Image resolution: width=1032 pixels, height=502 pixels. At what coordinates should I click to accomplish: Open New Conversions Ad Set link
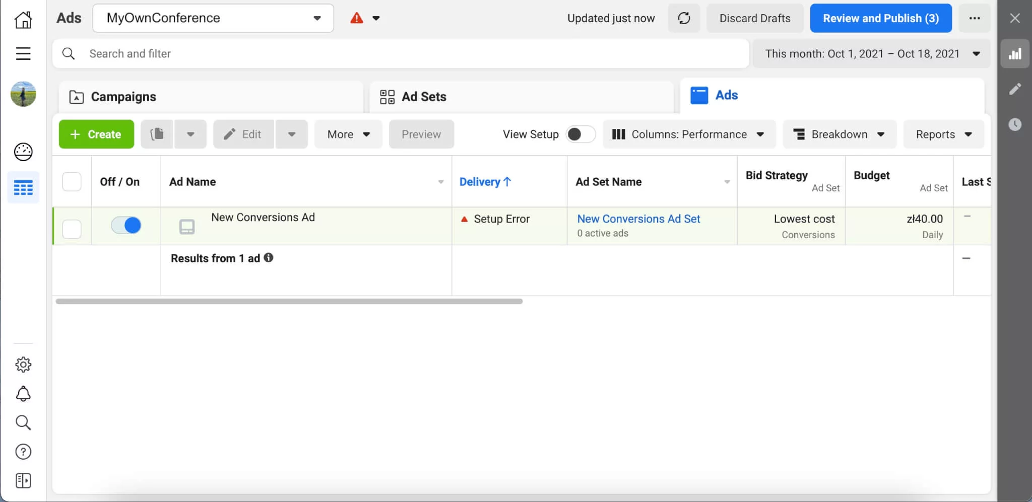[638, 219]
